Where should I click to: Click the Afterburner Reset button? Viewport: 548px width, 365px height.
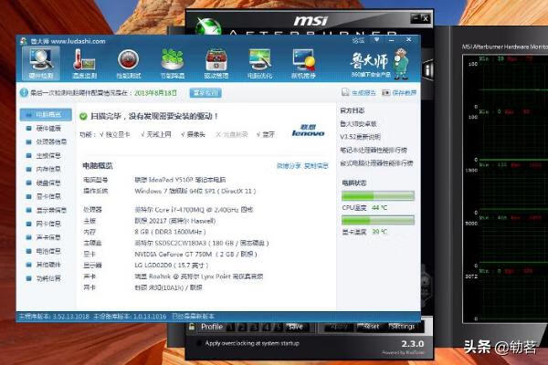(x=369, y=327)
